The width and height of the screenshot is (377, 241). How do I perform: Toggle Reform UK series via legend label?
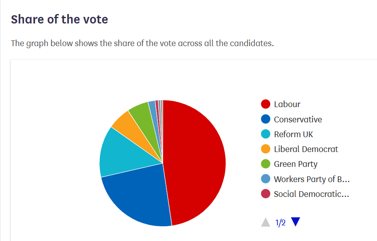293,134
